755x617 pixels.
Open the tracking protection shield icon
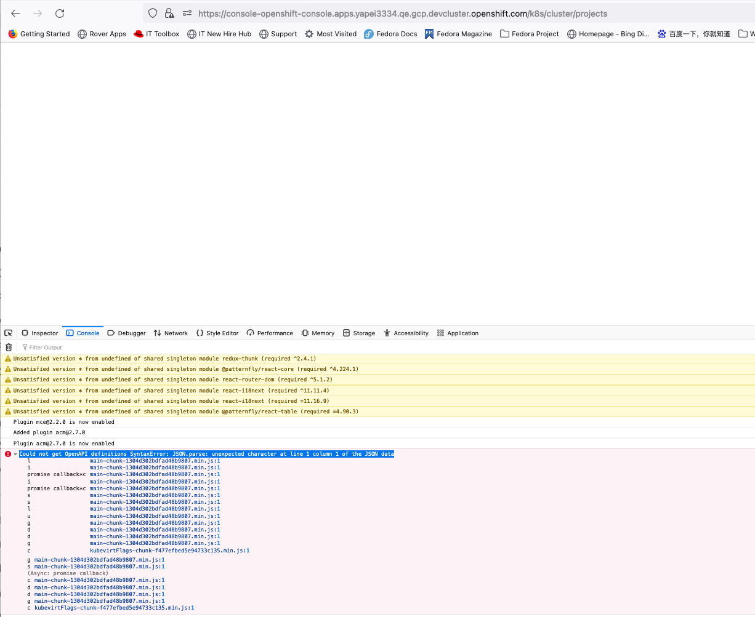click(153, 14)
